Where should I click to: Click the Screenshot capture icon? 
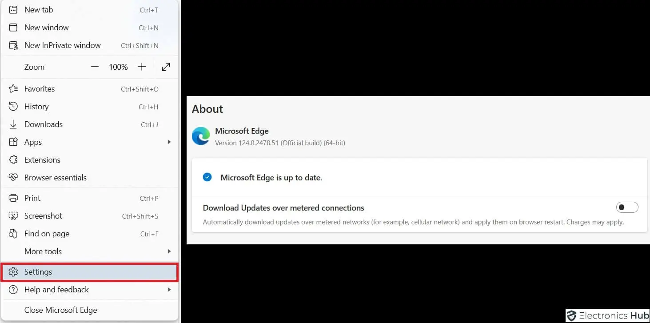click(x=13, y=216)
